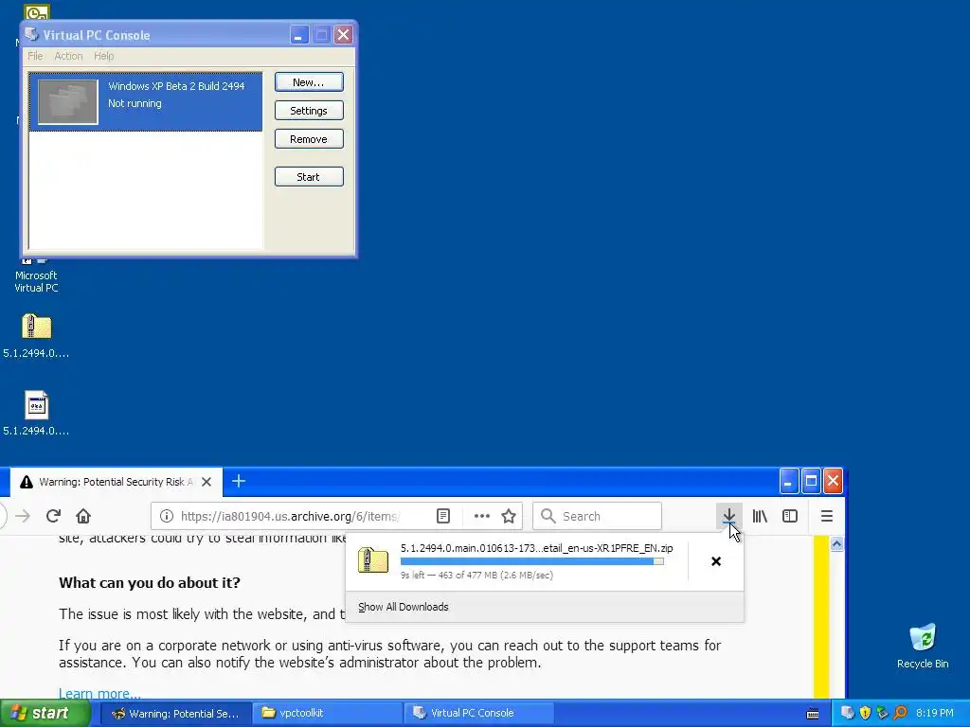970x727 pixels.
Task: Click the 5.1.2494.0.main zip filename in downloads
Action: (x=536, y=548)
